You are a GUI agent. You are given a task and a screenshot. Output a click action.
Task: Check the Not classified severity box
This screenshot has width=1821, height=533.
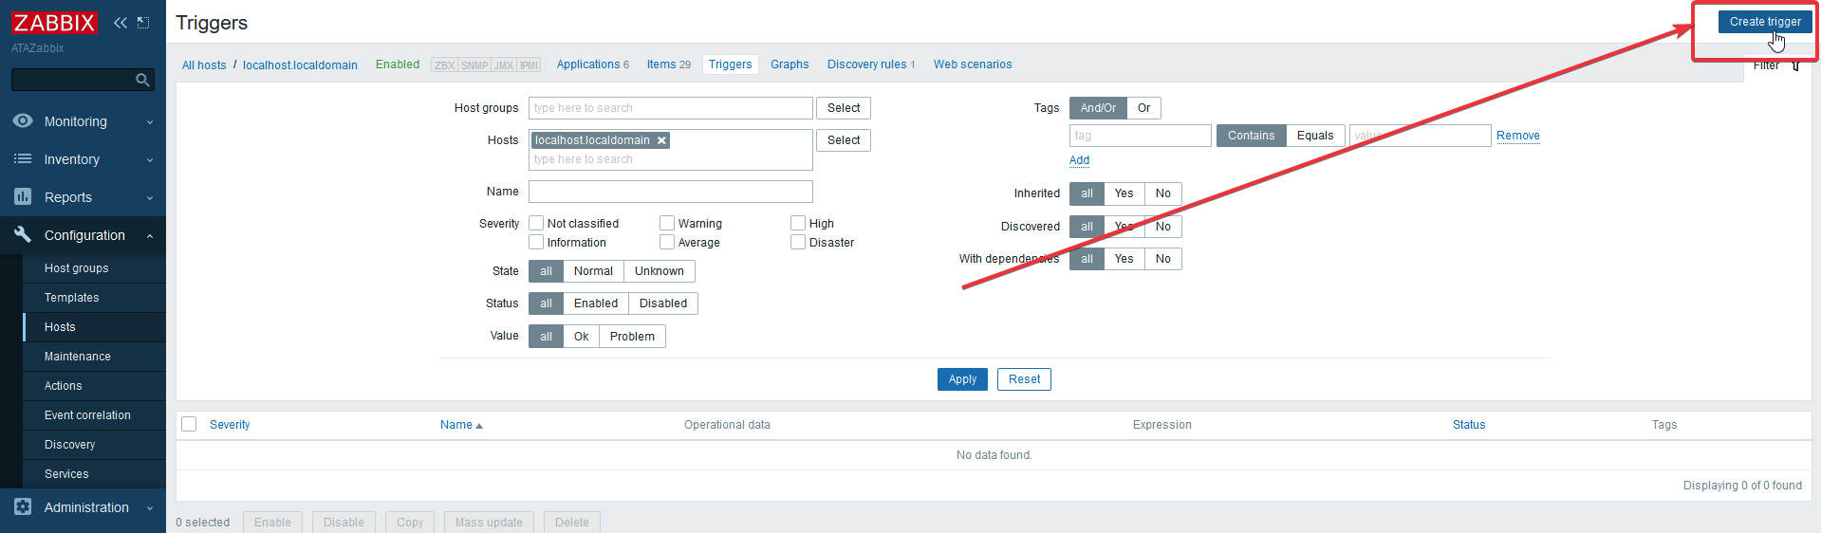click(x=536, y=223)
